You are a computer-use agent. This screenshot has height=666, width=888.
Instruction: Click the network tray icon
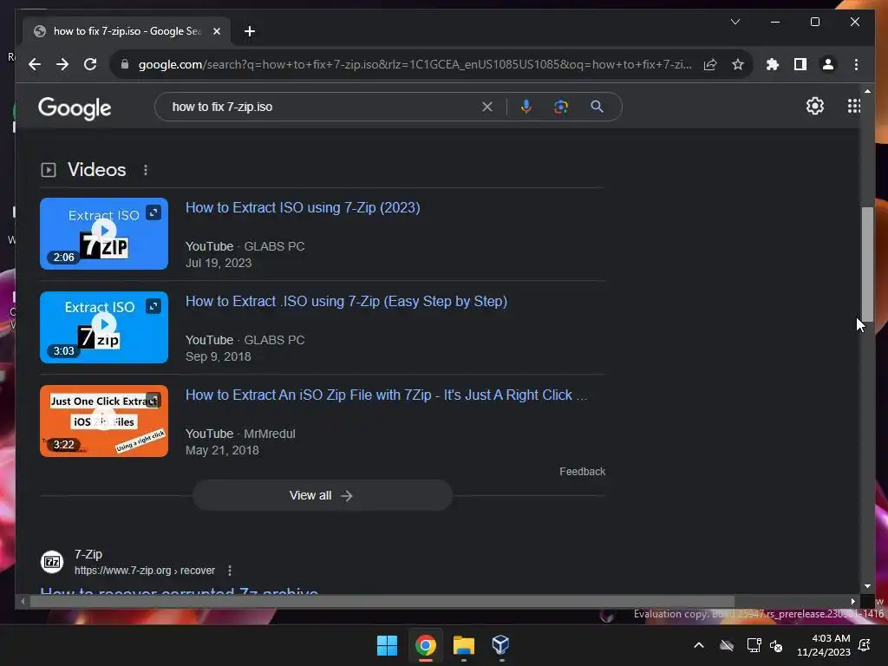tap(754, 645)
